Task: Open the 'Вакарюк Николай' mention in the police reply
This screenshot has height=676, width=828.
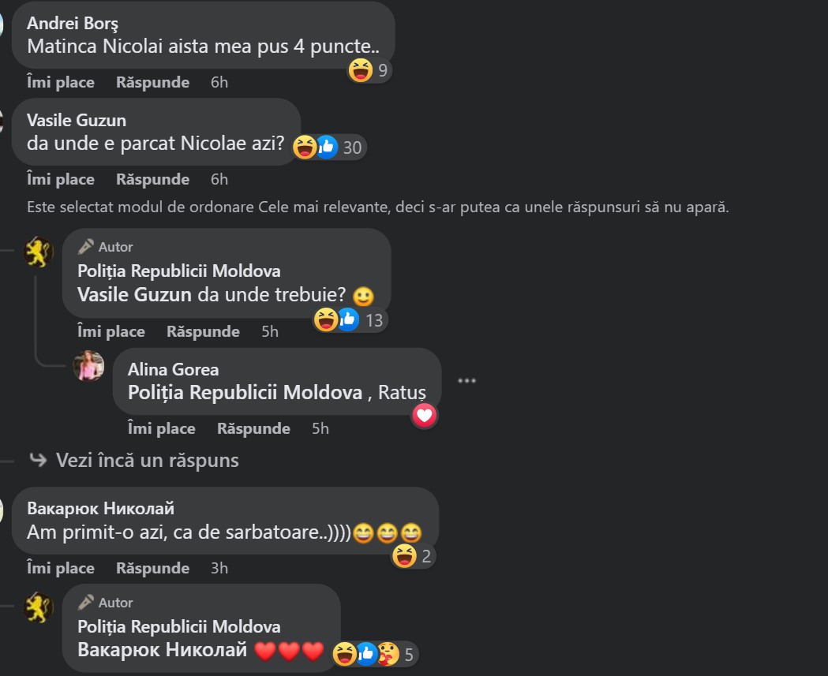Action: 162,650
